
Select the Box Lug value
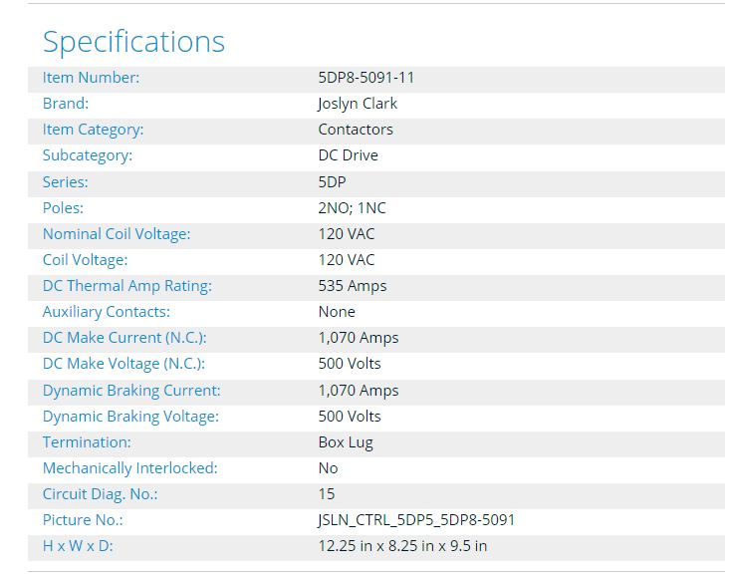[x=346, y=442]
